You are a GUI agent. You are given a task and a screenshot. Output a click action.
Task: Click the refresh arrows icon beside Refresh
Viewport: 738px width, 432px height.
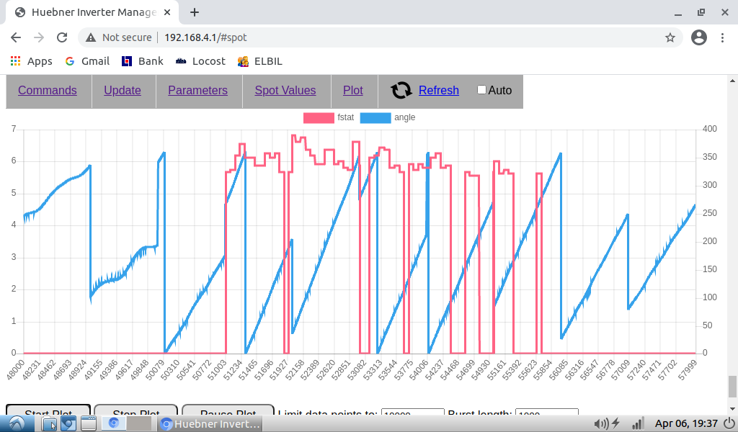[401, 90]
